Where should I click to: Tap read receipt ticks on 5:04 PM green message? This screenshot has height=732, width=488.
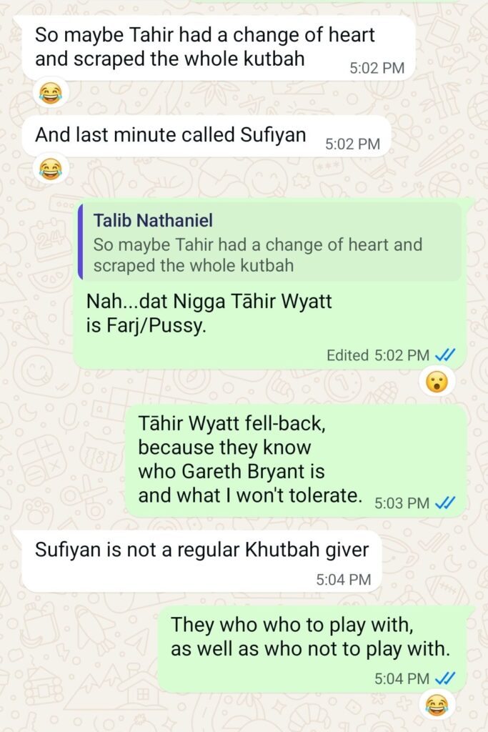pyautogui.click(x=444, y=678)
